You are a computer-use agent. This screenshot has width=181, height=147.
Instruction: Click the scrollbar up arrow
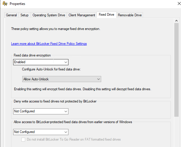point(176,21)
